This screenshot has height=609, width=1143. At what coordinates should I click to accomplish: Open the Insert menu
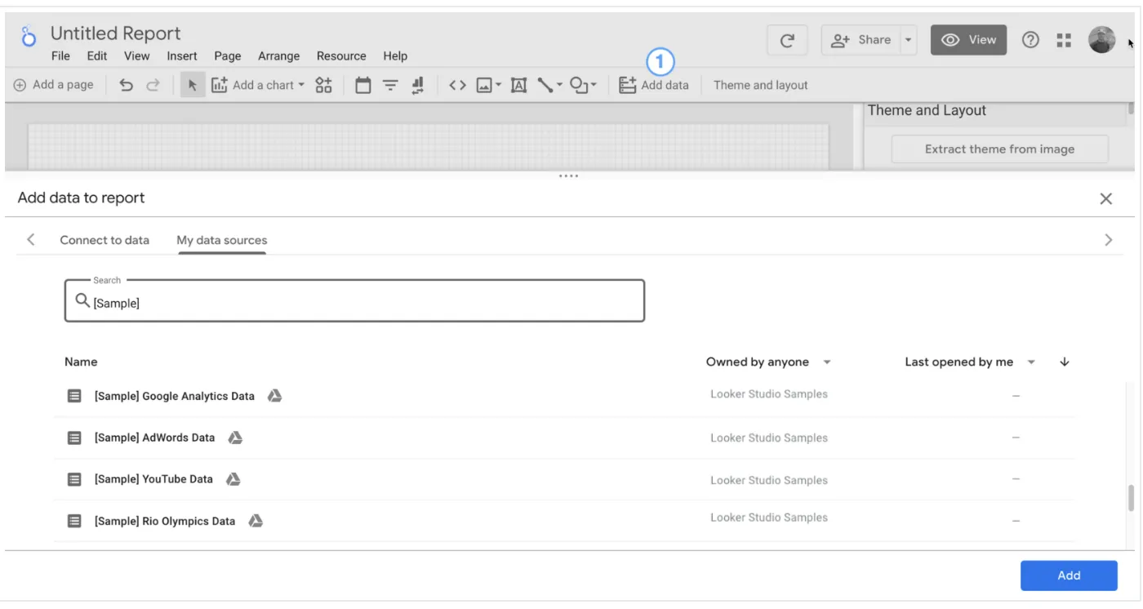182,56
